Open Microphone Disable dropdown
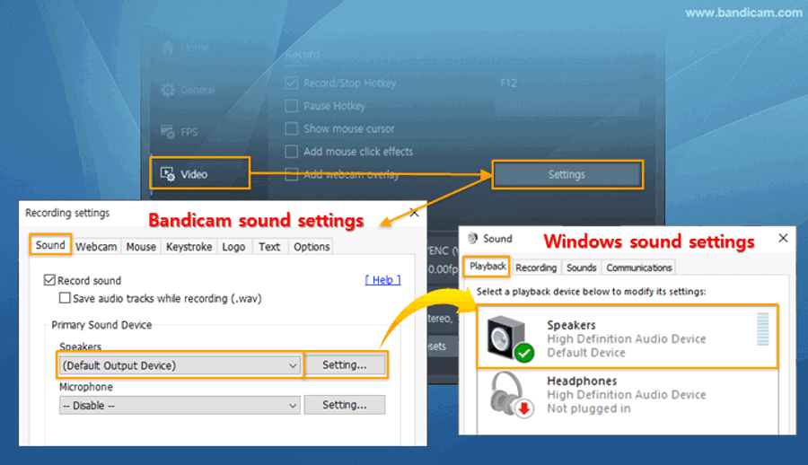 coord(180,405)
